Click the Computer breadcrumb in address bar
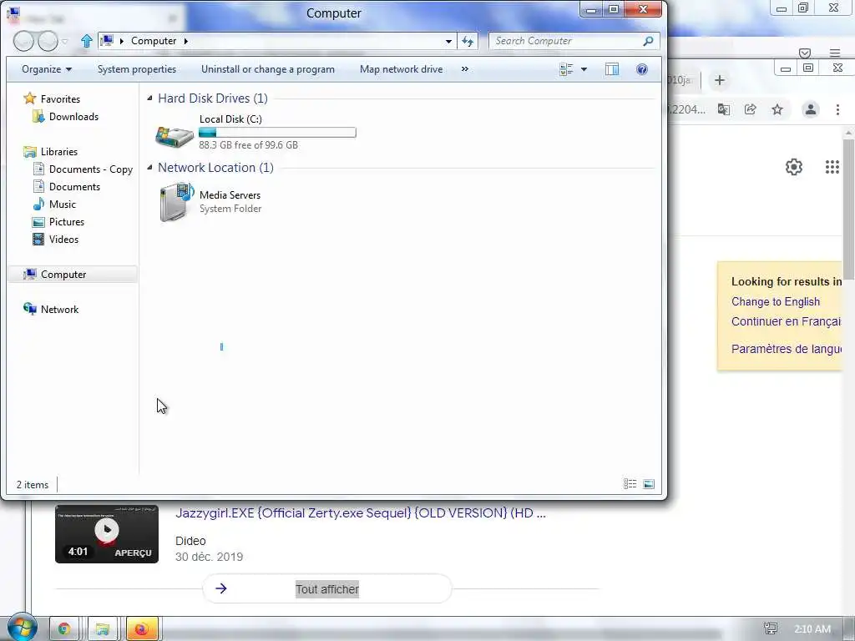Screen dimensions: 855x641 [154, 41]
